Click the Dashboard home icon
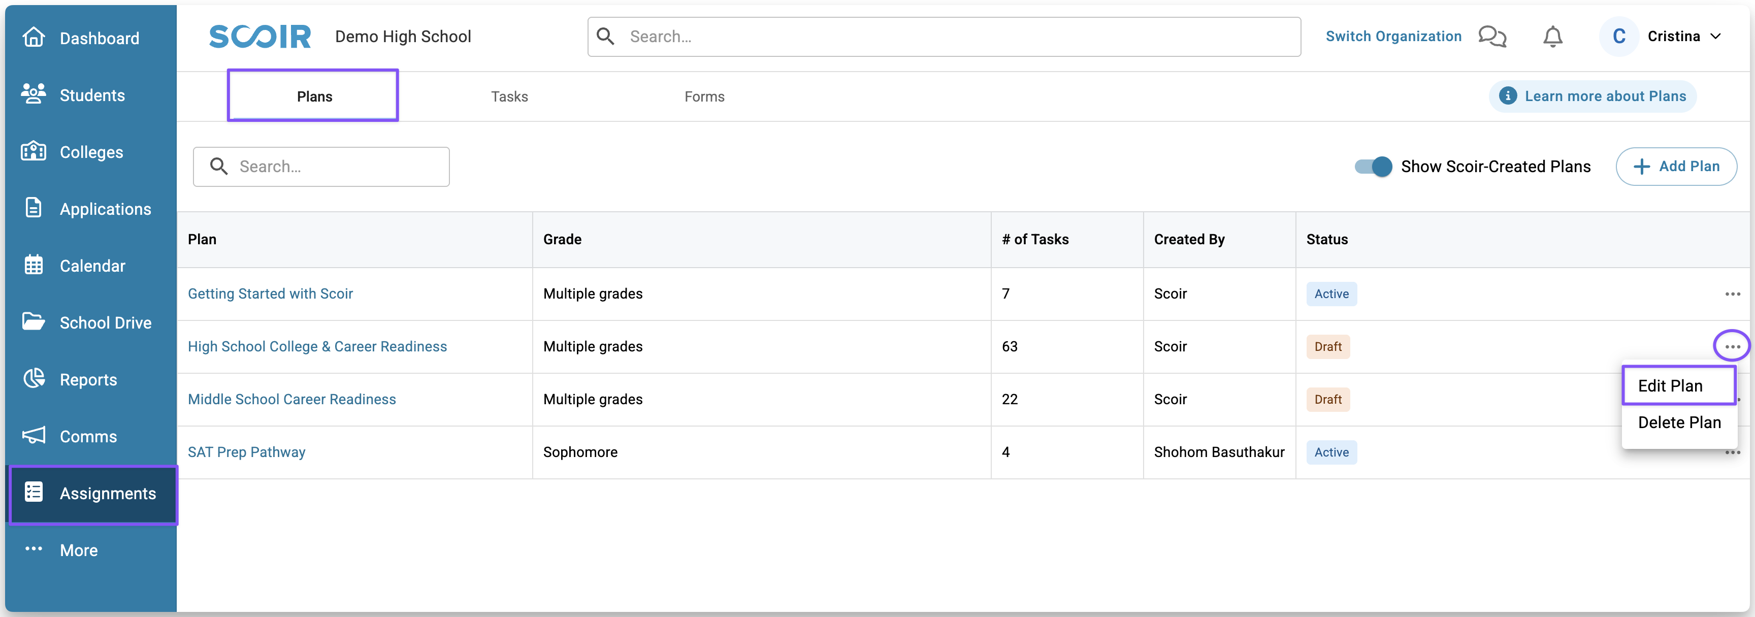Viewport: 1755px width, 617px height. tap(34, 38)
